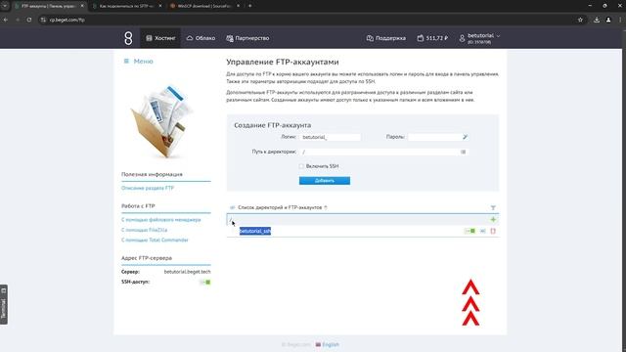Bookmark this page with star icon
This screenshot has height=352, width=626.
coord(580,20)
